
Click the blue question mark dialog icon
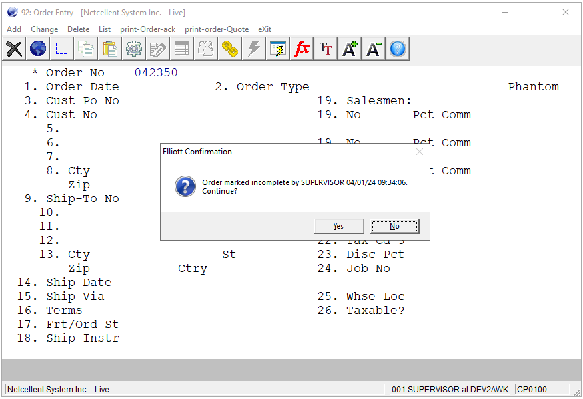[x=185, y=186]
